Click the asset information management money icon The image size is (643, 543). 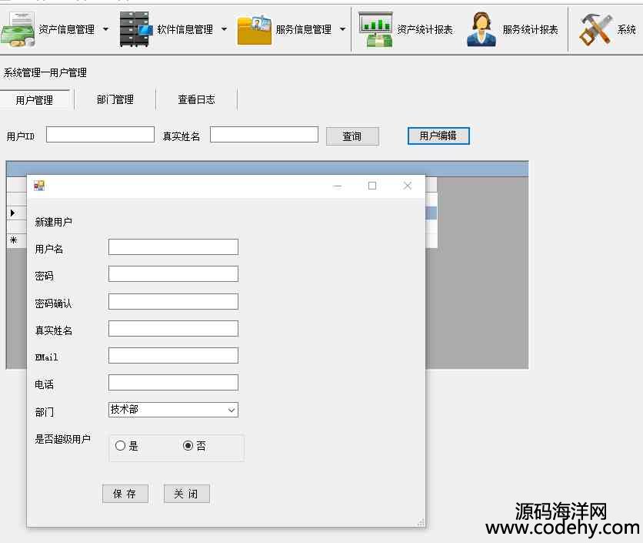pos(18,30)
